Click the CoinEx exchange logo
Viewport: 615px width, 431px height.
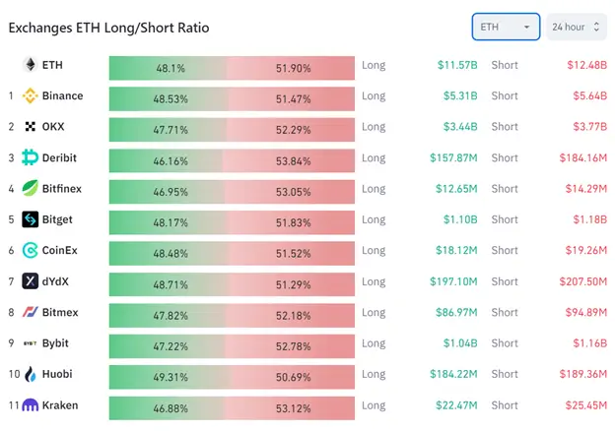click(30, 251)
